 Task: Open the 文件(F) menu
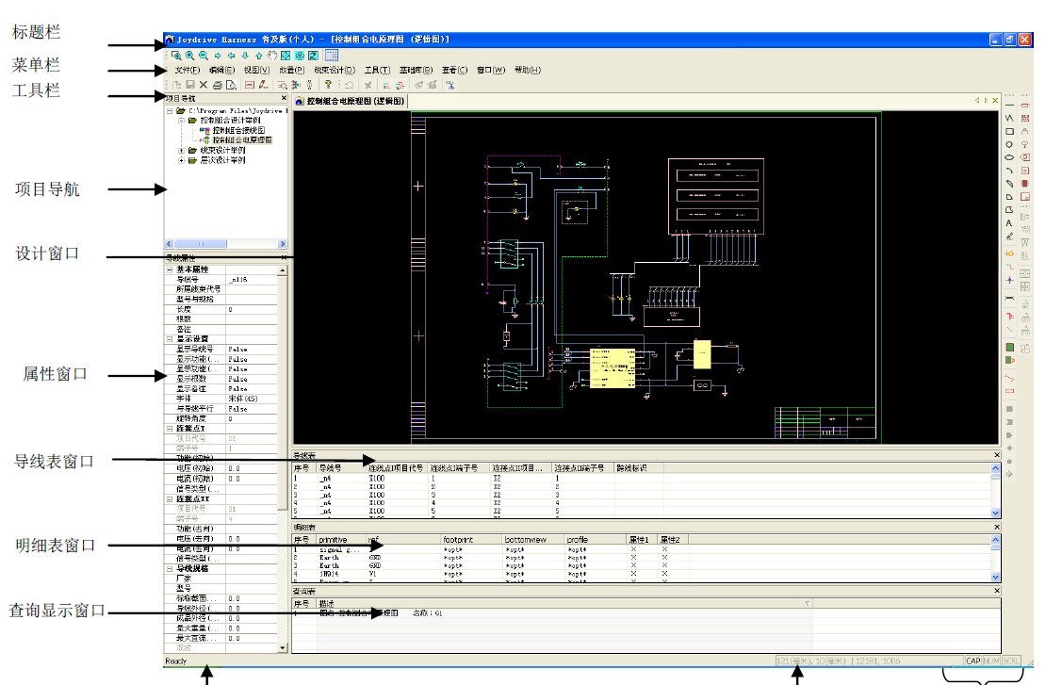(x=187, y=71)
